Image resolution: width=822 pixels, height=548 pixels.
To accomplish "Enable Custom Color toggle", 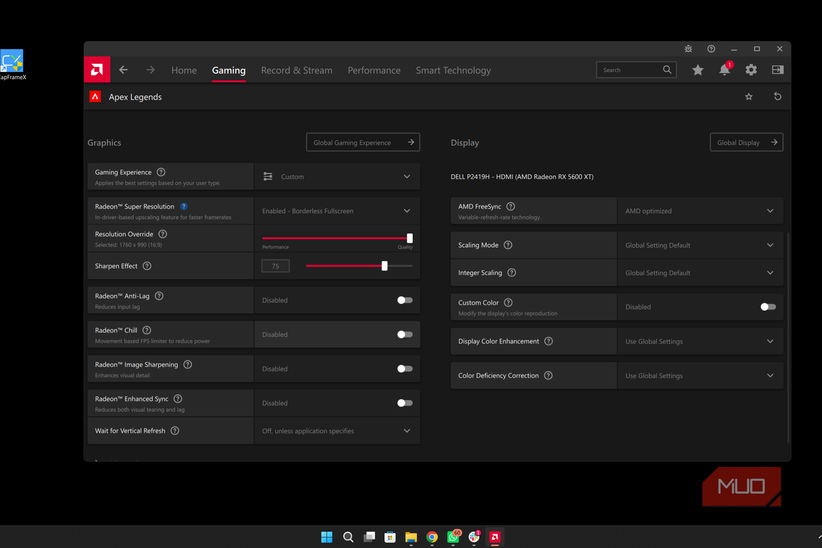I will click(x=768, y=307).
